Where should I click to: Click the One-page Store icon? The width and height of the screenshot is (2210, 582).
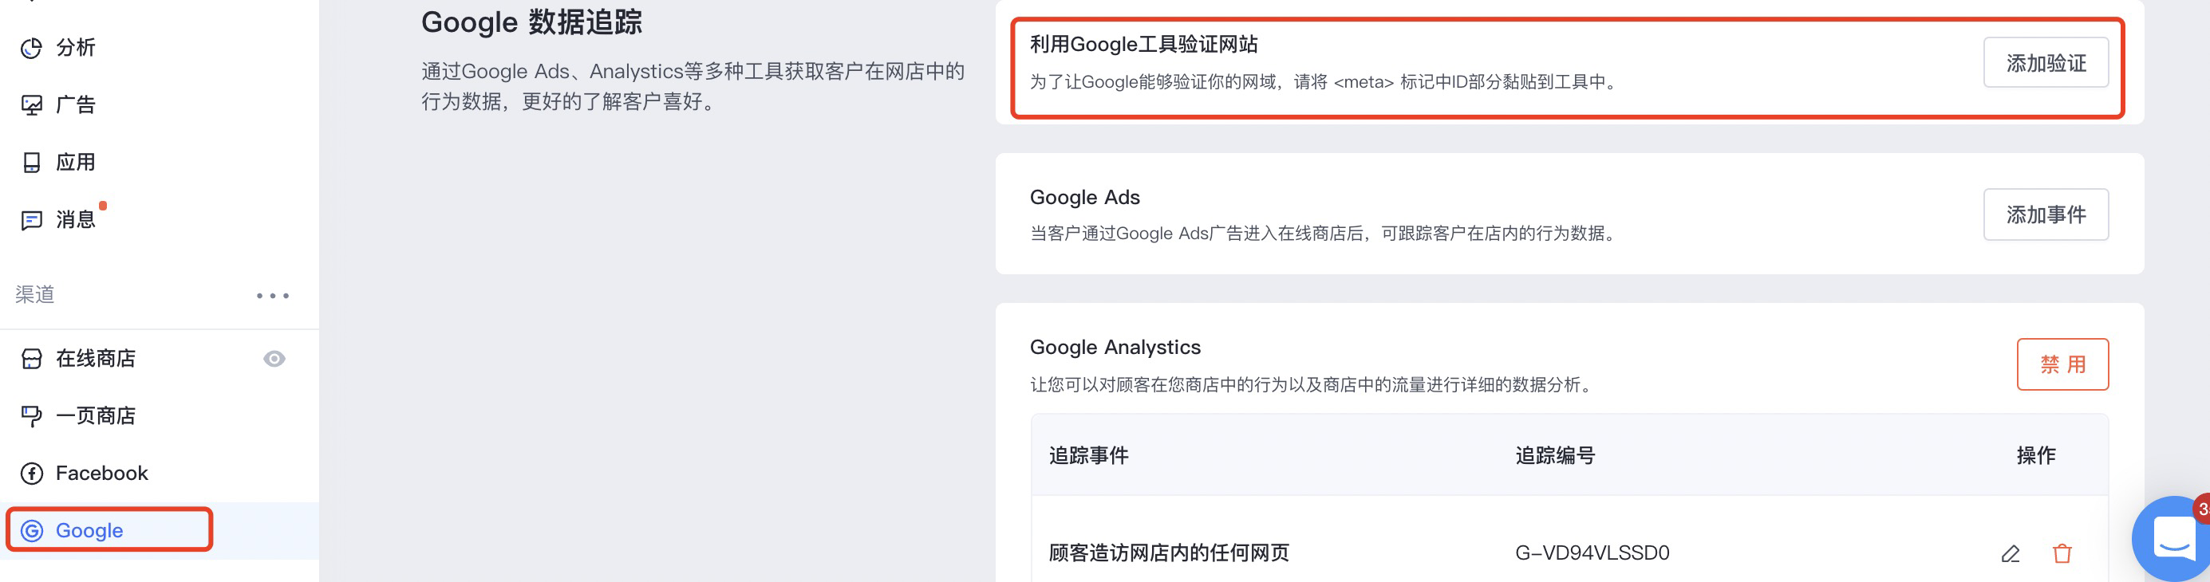(32, 415)
